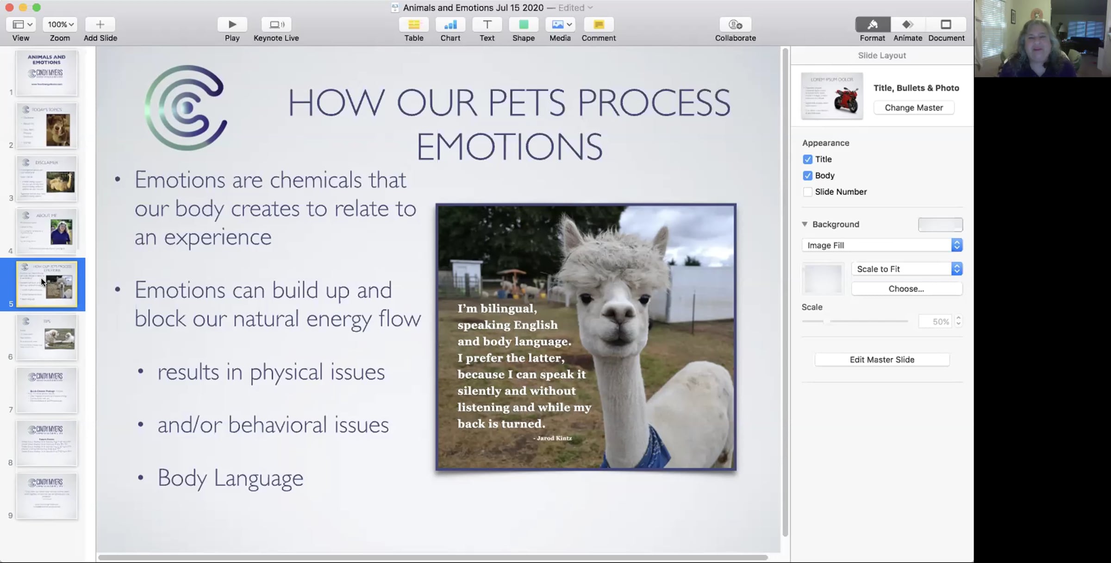Click the Edit Master Slide button
This screenshot has height=563, width=1111.
[882, 360]
